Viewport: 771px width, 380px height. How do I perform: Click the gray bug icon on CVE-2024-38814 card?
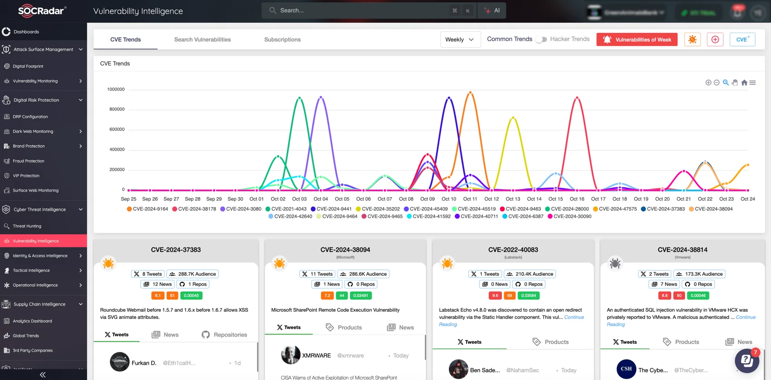coord(615,263)
